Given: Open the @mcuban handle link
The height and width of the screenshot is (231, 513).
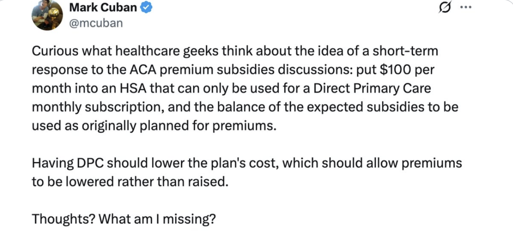Looking at the screenshot, I should [96, 23].
